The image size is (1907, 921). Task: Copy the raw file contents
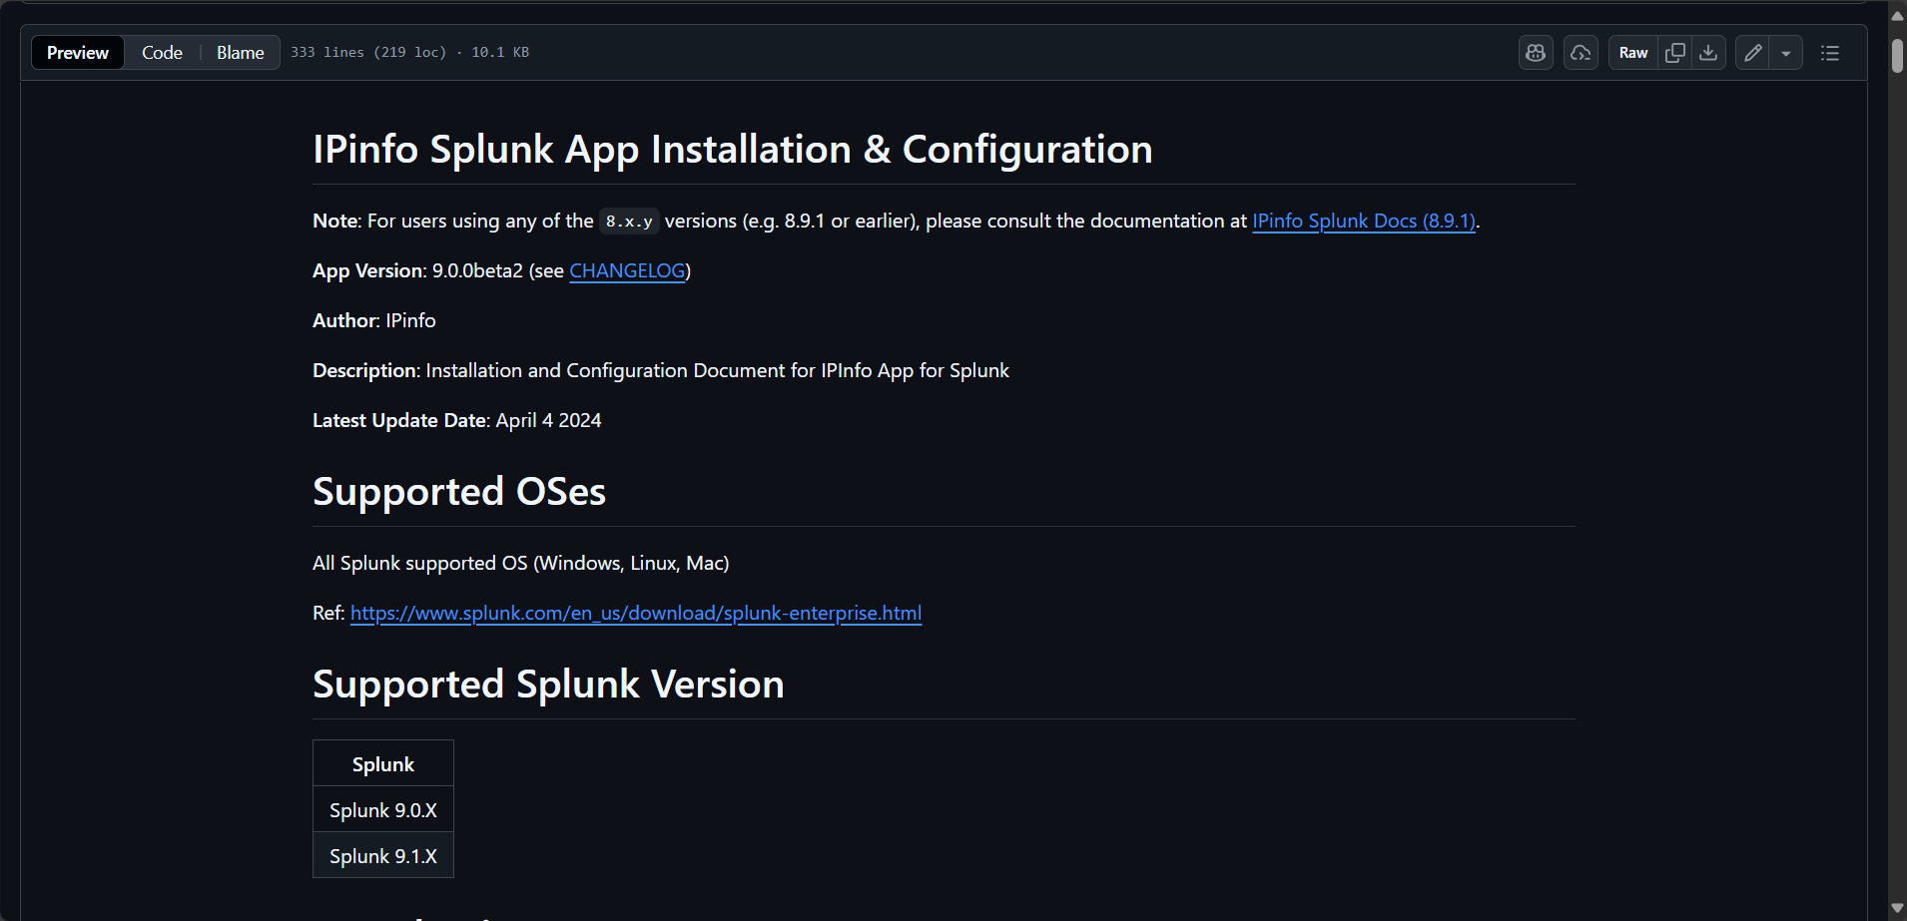pos(1674,52)
